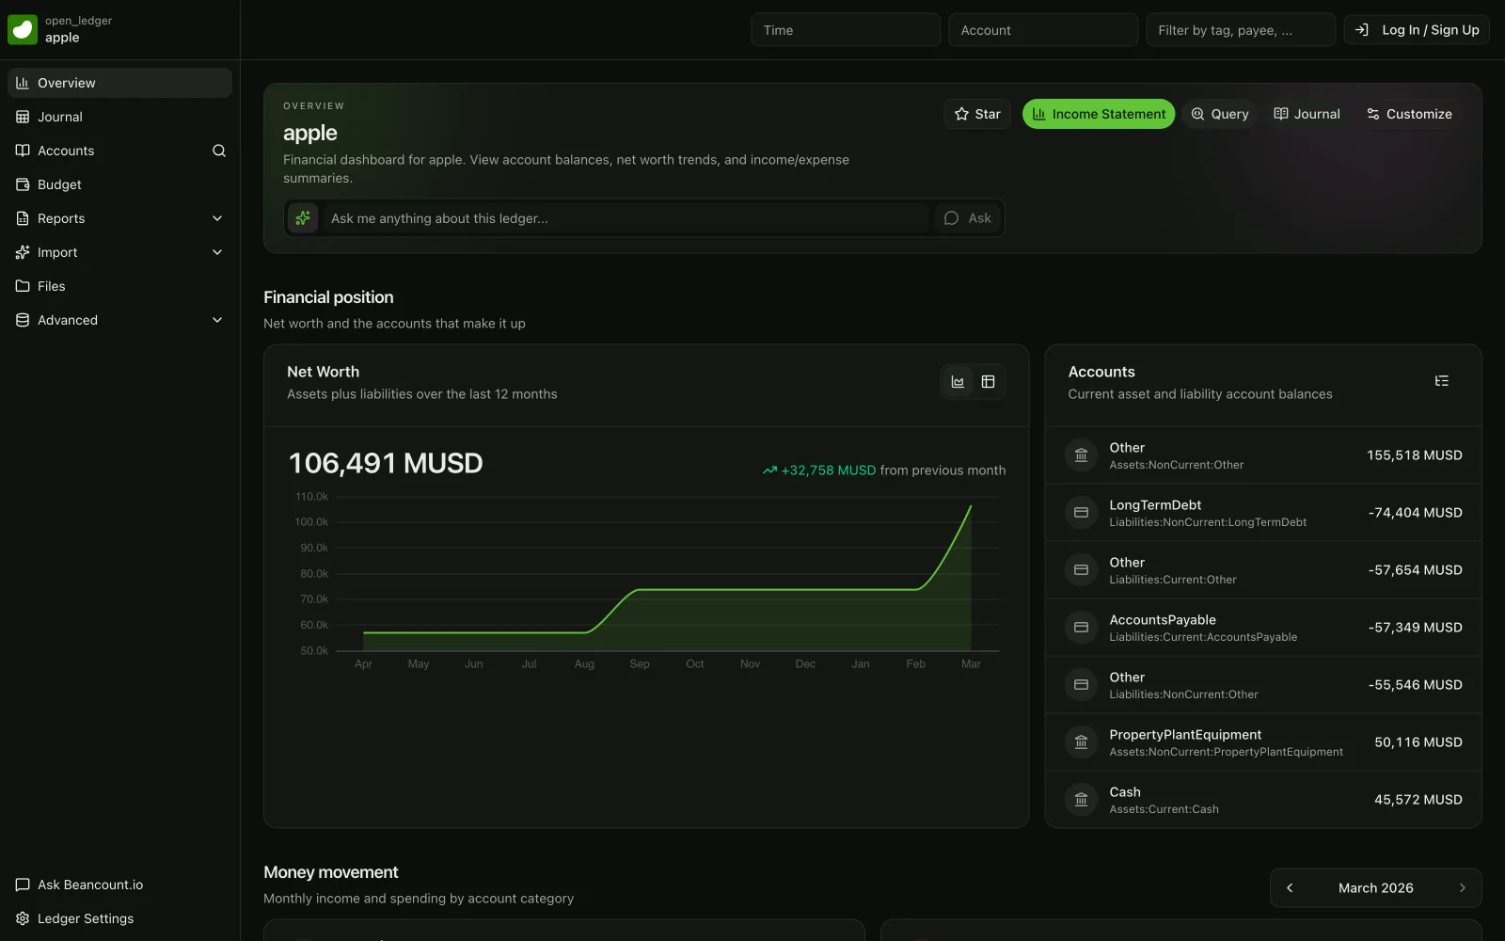This screenshot has height=941, width=1505.
Task: Click the card icon for AccountsPayable
Action: (1081, 628)
